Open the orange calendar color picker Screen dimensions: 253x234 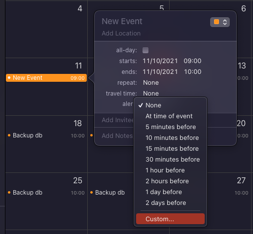(220, 22)
